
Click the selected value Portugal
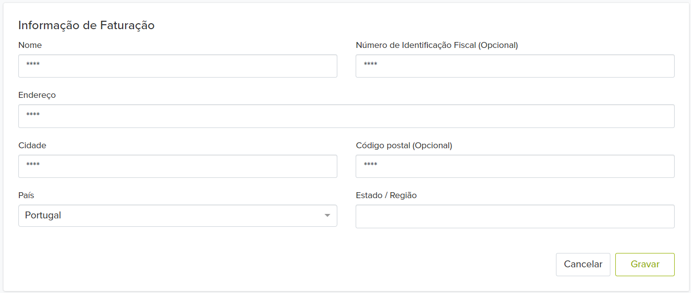click(x=43, y=216)
